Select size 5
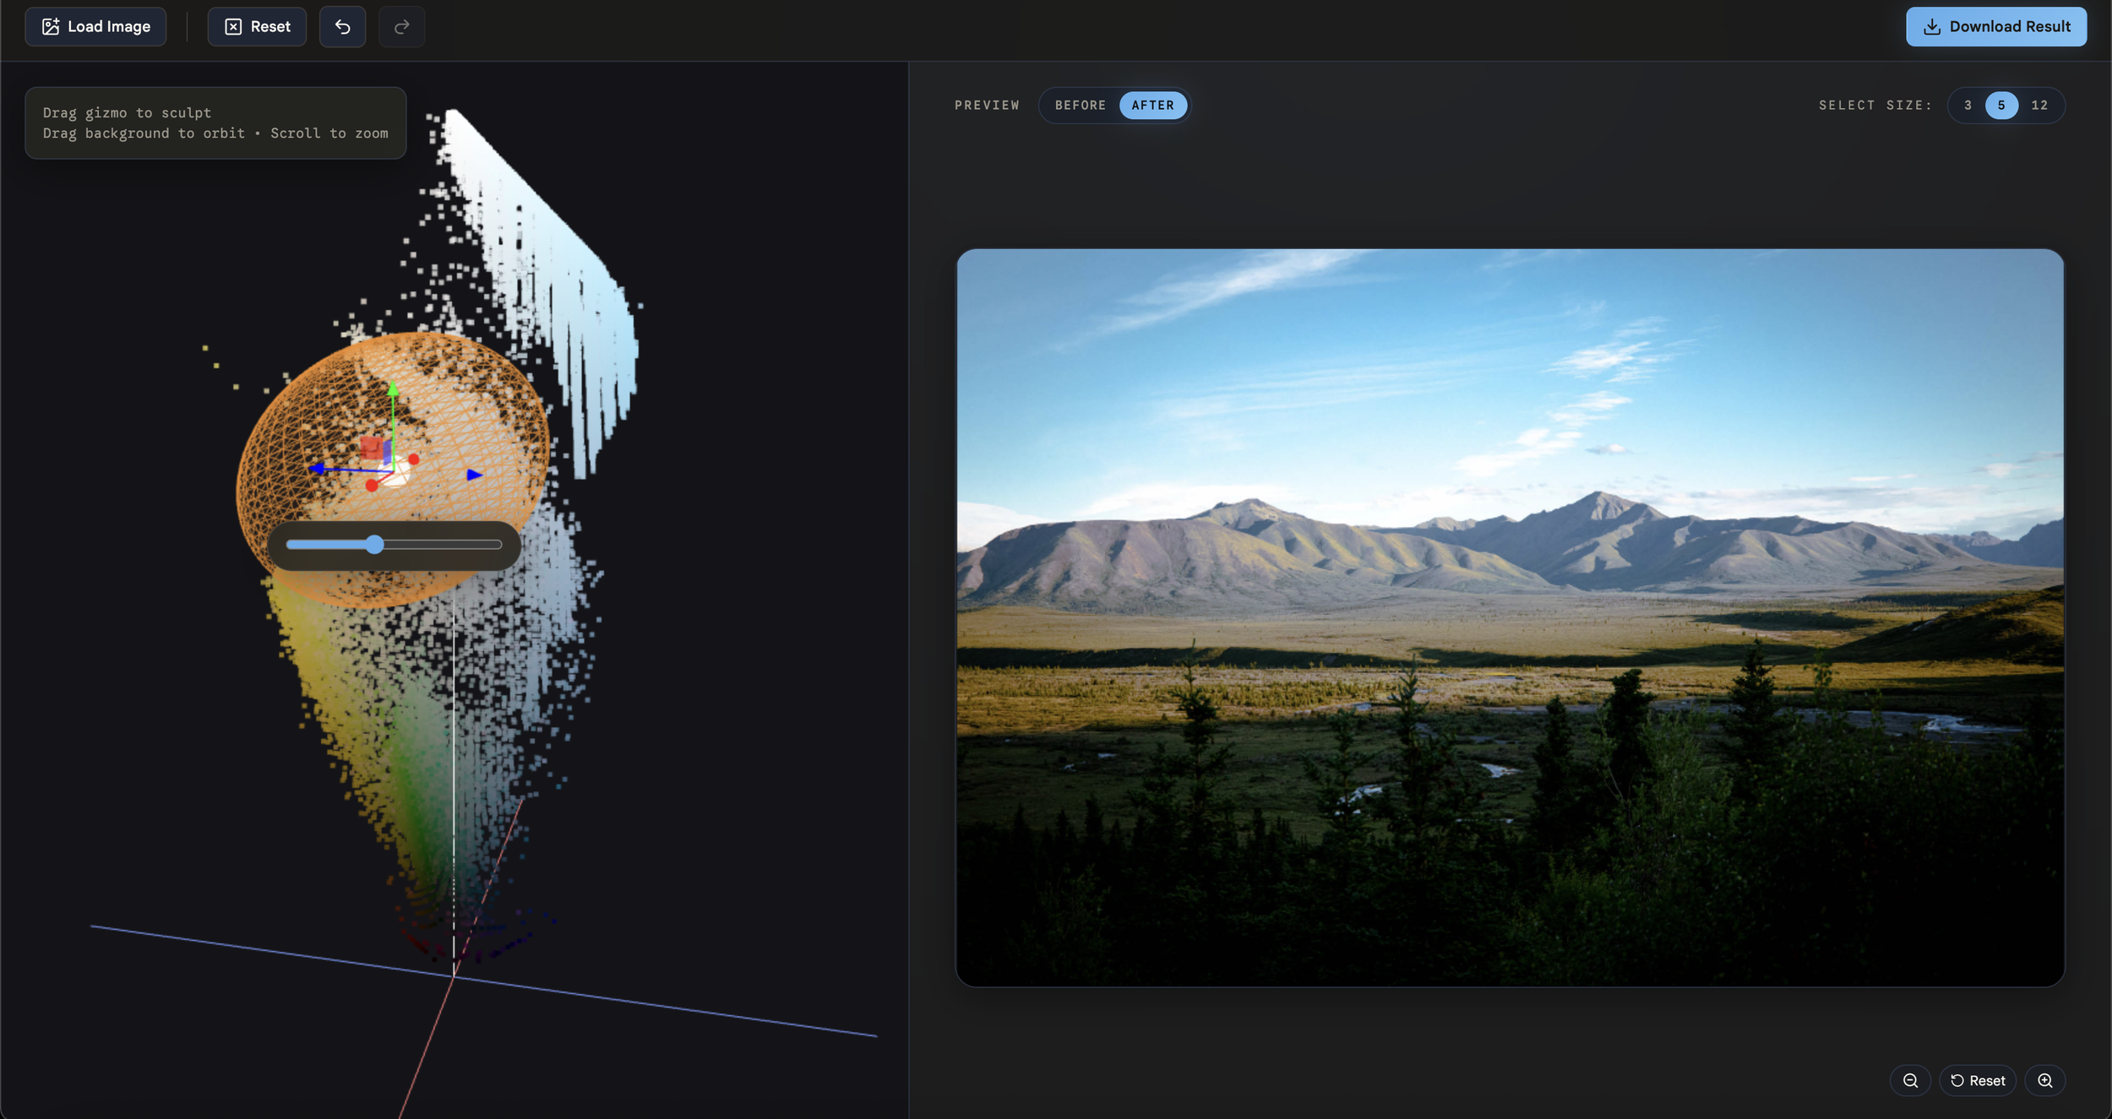Screen dimensions: 2112x1119 [2001, 106]
